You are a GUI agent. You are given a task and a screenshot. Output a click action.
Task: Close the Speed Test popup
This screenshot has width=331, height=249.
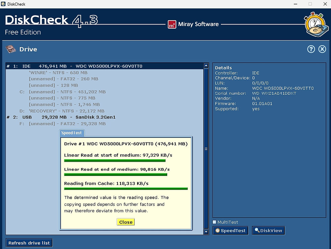point(126,222)
